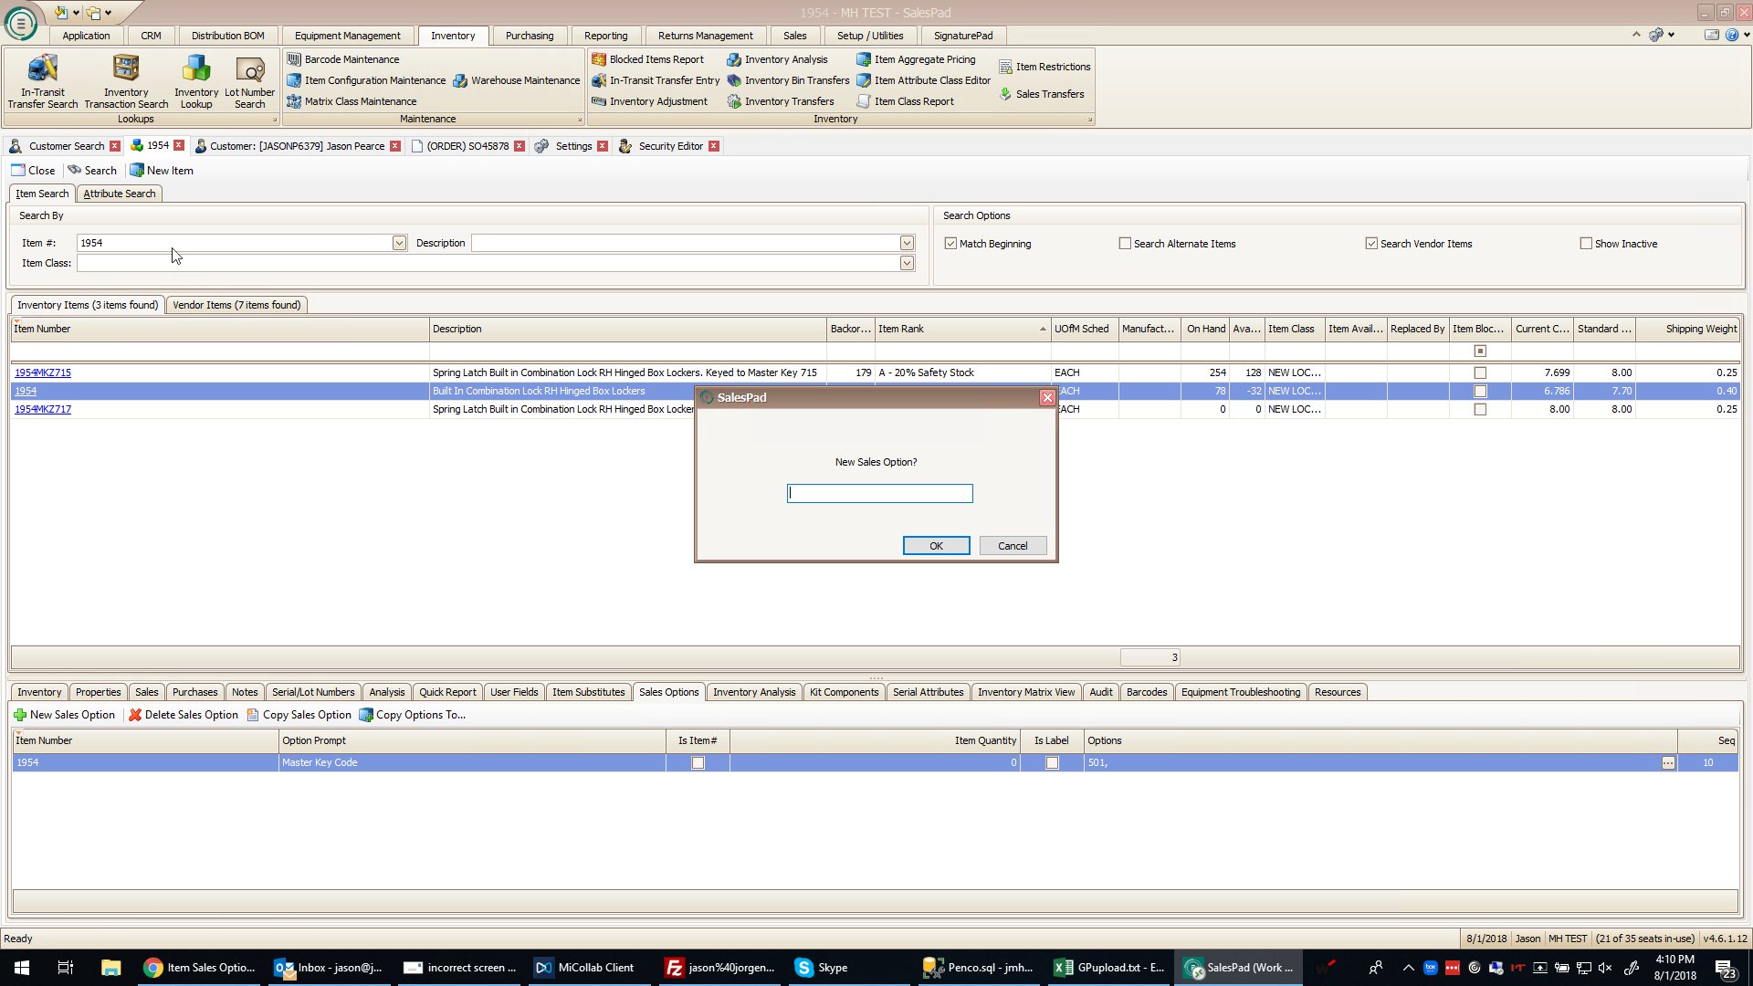
Task: Toggle Show Inactive checkbox
Action: point(1586,244)
